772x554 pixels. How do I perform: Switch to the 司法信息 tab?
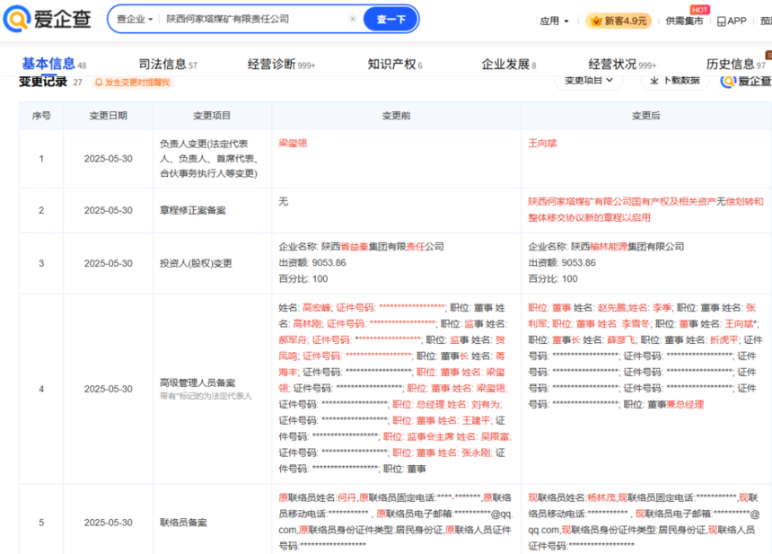point(167,64)
